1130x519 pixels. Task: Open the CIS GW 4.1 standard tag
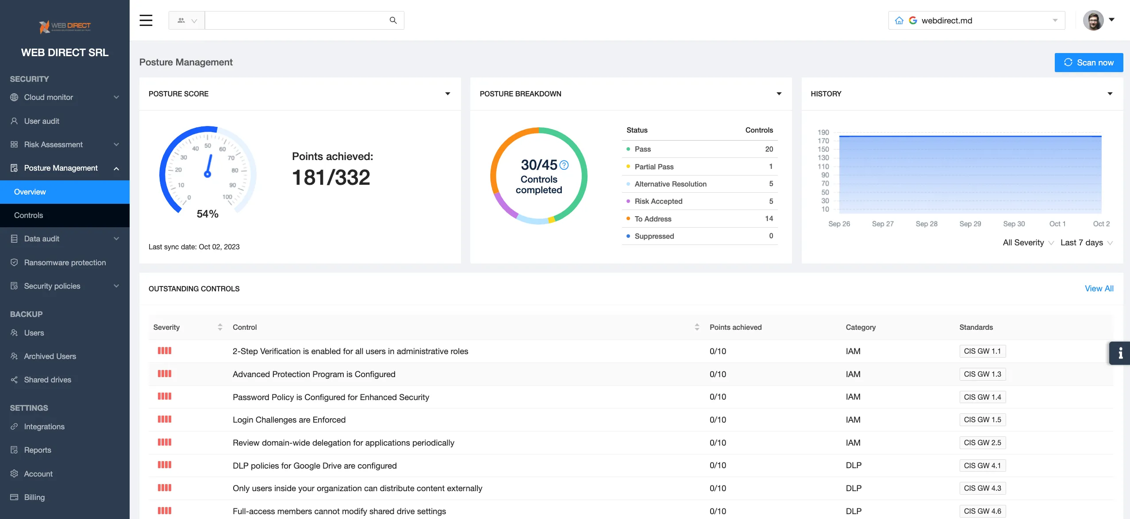(983, 466)
